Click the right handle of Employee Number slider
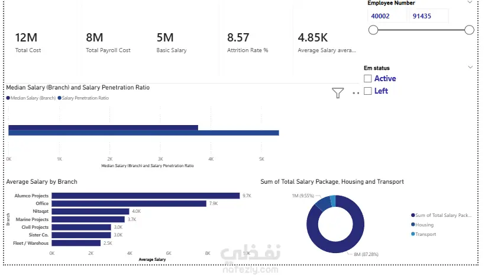Image resolution: width=501 pixels, height=275 pixels. 470,30
